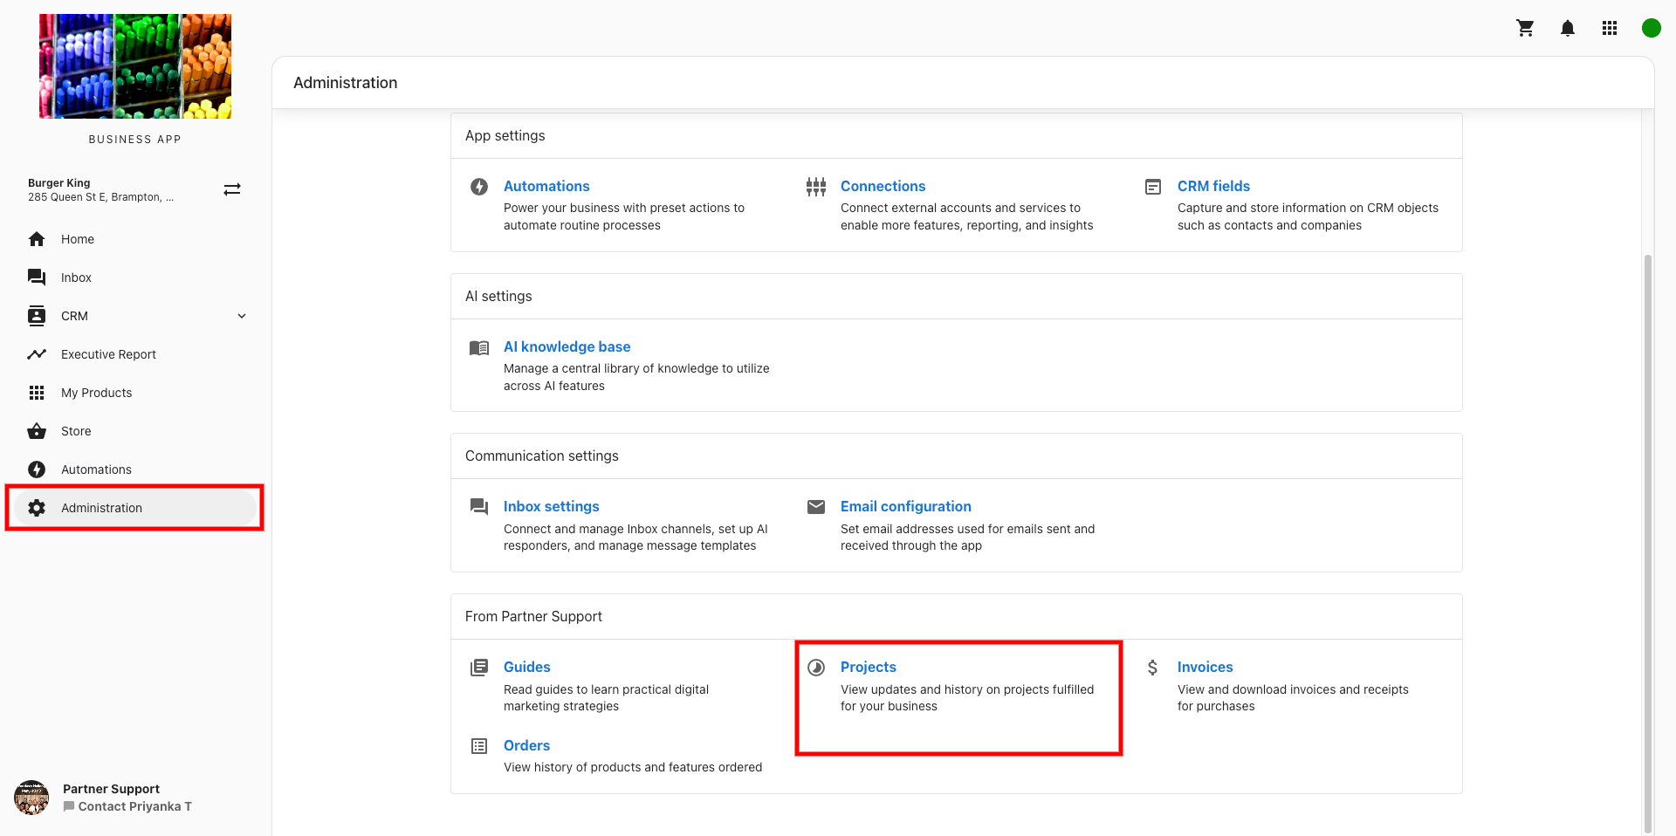Click the Home house icon in sidebar
Image resolution: width=1676 pixels, height=836 pixels.
click(37, 239)
